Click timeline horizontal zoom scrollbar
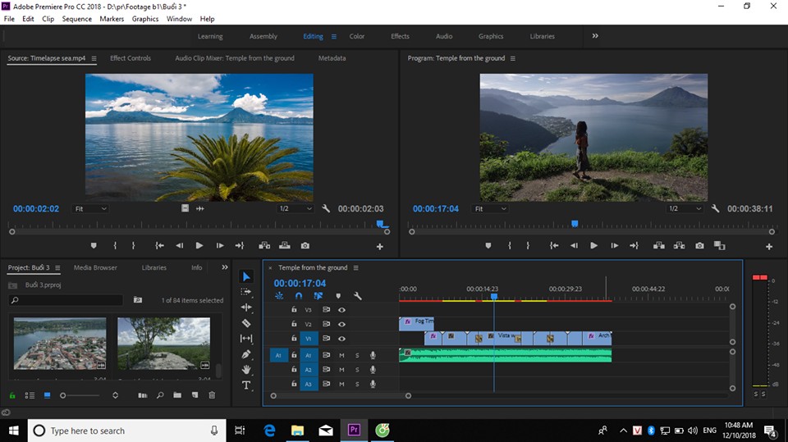Viewport: 788px width, 442px height. [341, 396]
